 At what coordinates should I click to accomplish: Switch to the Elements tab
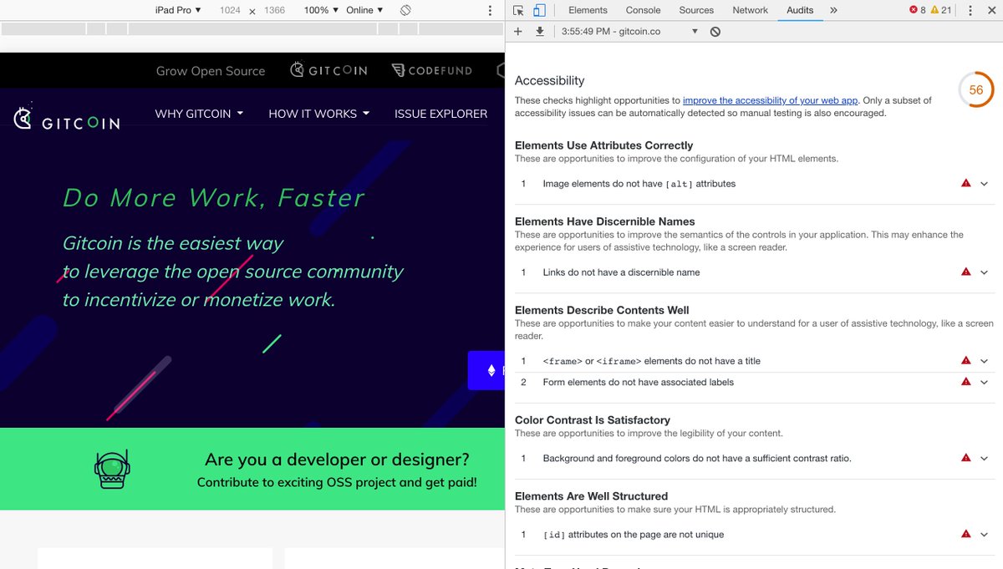(588, 10)
